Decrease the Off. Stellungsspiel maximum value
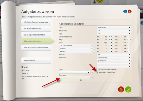Viewport: 143px width, 101px height. coord(128,46)
